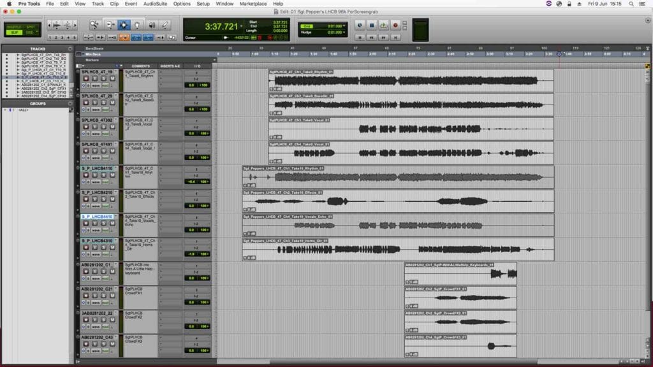Viewport: 653px width, 367px height.
Task: Open the Clip menu
Action: (x=114, y=4)
